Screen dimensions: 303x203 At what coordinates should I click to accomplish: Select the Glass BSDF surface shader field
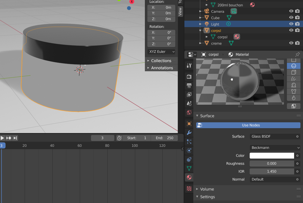(275, 136)
